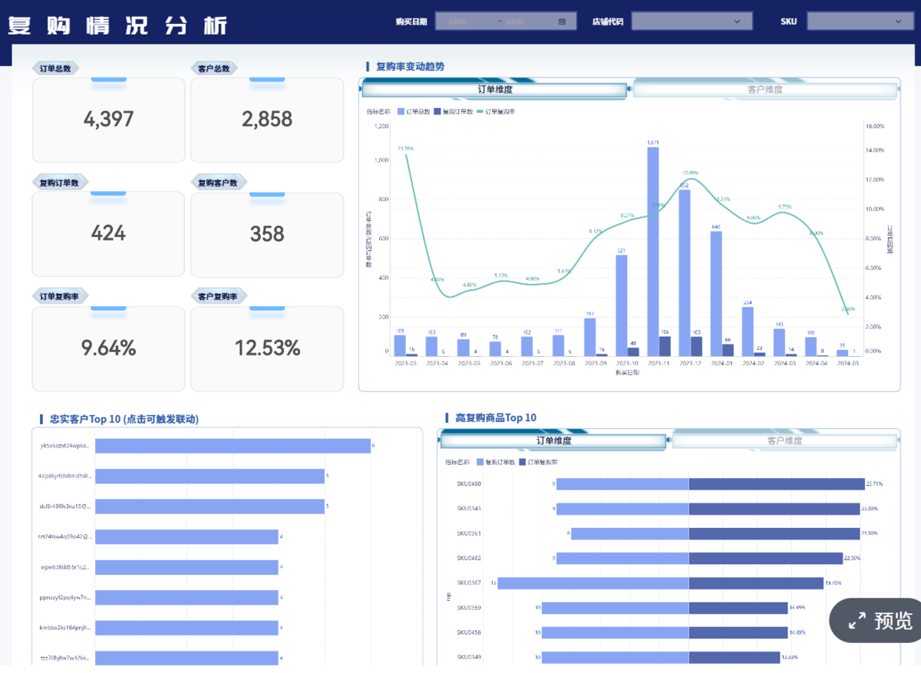Switch Top 10 products to 客户维度 tab
Screen dimensions: 921x673
coord(784,441)
